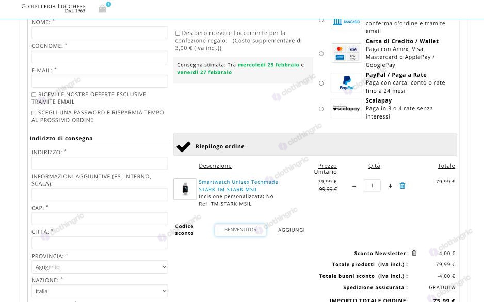Image resolution: width=484 pixels, height=302 pixels.
Task: Click the Prezzo Unitario column header
Action: point(326,169)
